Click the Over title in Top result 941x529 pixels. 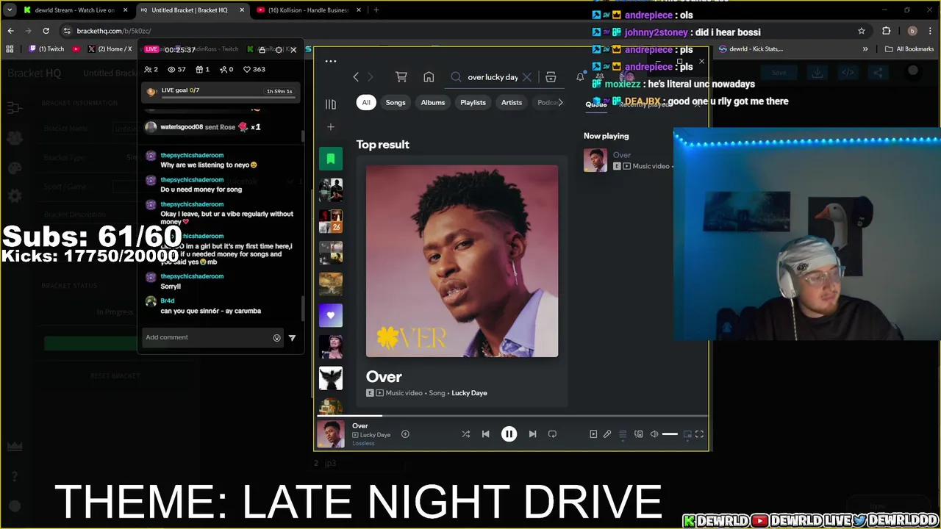coord(384,377)
